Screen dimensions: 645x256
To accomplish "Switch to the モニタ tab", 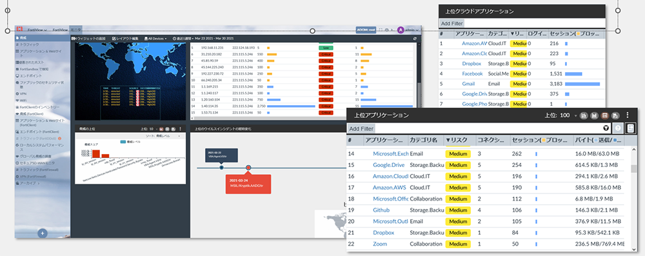I will click(75, 30).
